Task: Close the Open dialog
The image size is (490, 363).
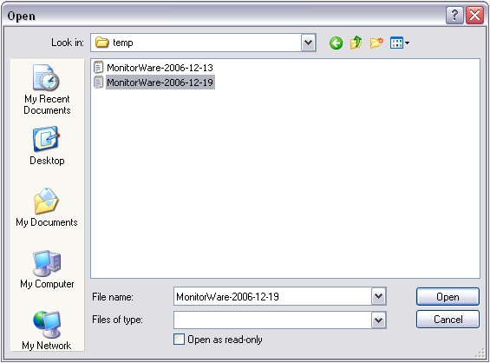Action: (474, 16)
